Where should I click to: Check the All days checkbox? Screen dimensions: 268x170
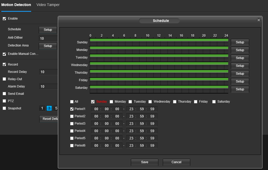(72, 102)
